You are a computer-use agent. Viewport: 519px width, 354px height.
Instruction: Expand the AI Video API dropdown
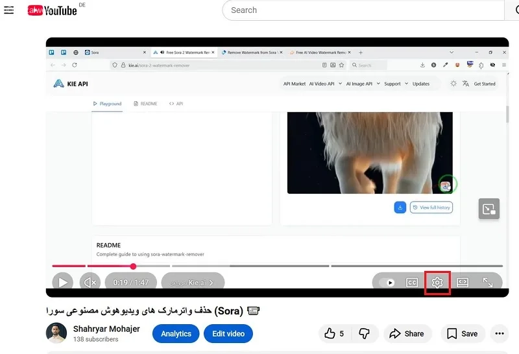326,84
